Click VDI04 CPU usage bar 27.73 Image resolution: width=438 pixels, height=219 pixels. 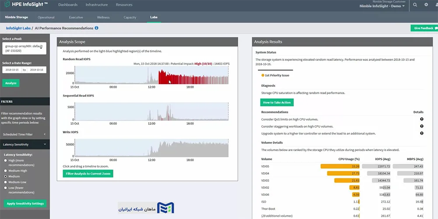(343, 173)
